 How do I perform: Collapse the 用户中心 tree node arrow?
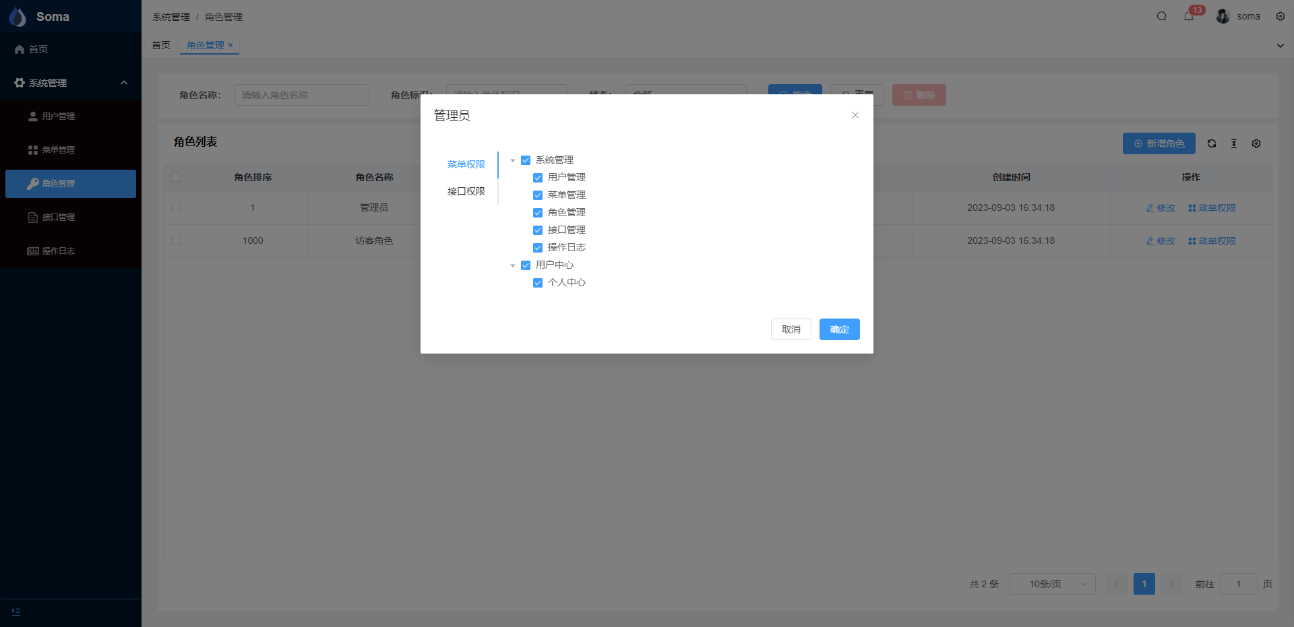[513, 265]
